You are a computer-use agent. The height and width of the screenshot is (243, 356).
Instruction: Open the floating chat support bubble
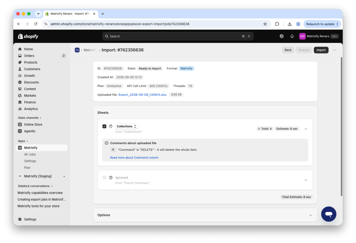click(329, 214)
